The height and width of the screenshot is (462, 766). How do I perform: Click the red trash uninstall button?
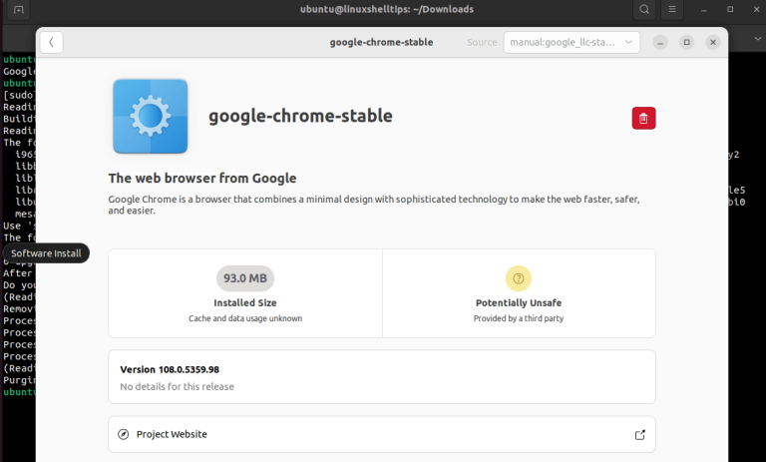click(x=643, y=118)
